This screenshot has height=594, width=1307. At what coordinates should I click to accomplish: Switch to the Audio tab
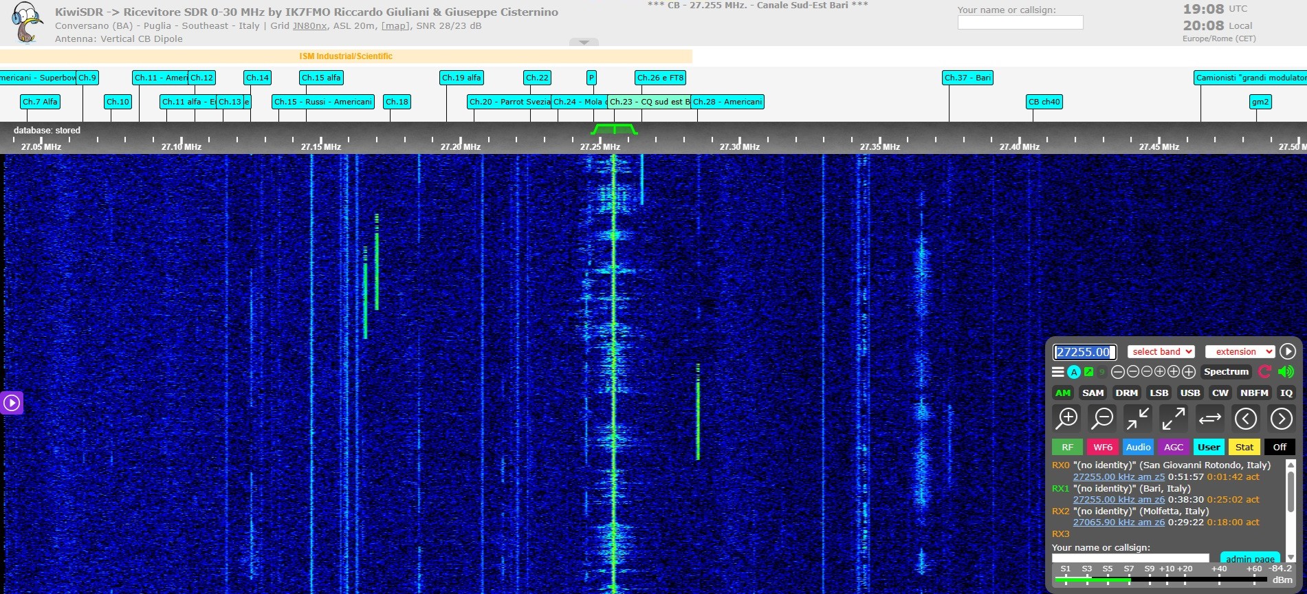point(1138,447)
